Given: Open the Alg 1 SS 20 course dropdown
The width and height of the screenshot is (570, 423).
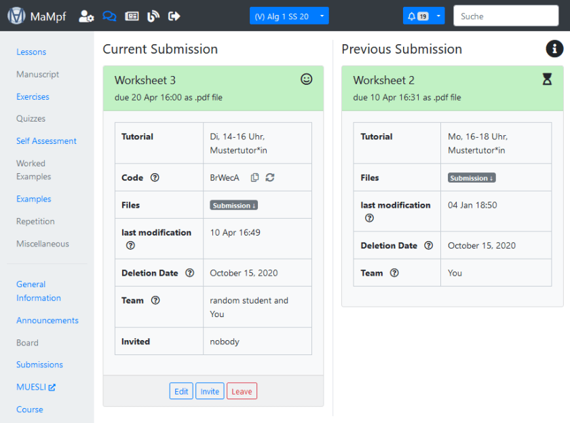Looking at the screenshot, I should pos(289,16).
